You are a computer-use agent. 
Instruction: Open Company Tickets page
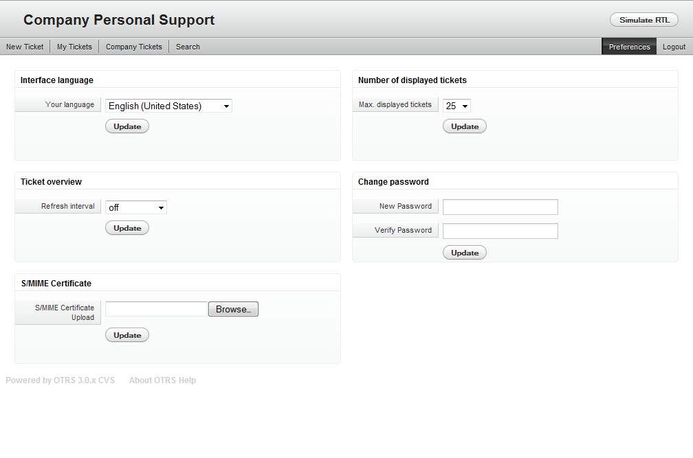coord(134,47)
